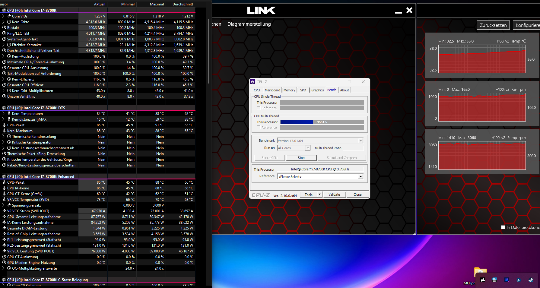
Task: Click the clock icon beside Uncore Verhältnis
Action: (4, 96)
